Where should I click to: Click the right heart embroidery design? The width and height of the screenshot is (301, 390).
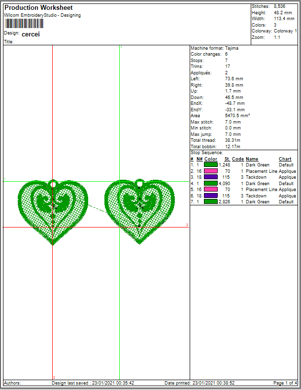(x=139, y=211)
